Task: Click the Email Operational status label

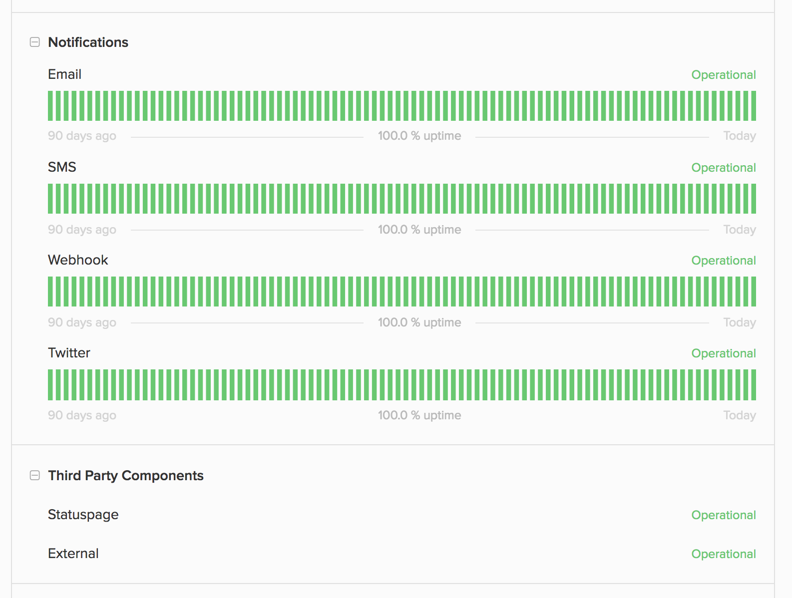Action: pyautogui.click(x=724, y=74)
